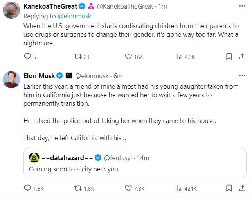
Task: View analytics showing 2.3K views
Action: click(179, 57)
